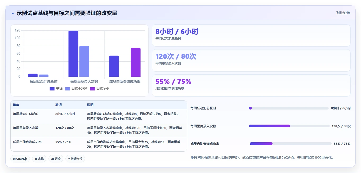Toggle the 目标不超过 legend swatch

[x=68, y=89]
